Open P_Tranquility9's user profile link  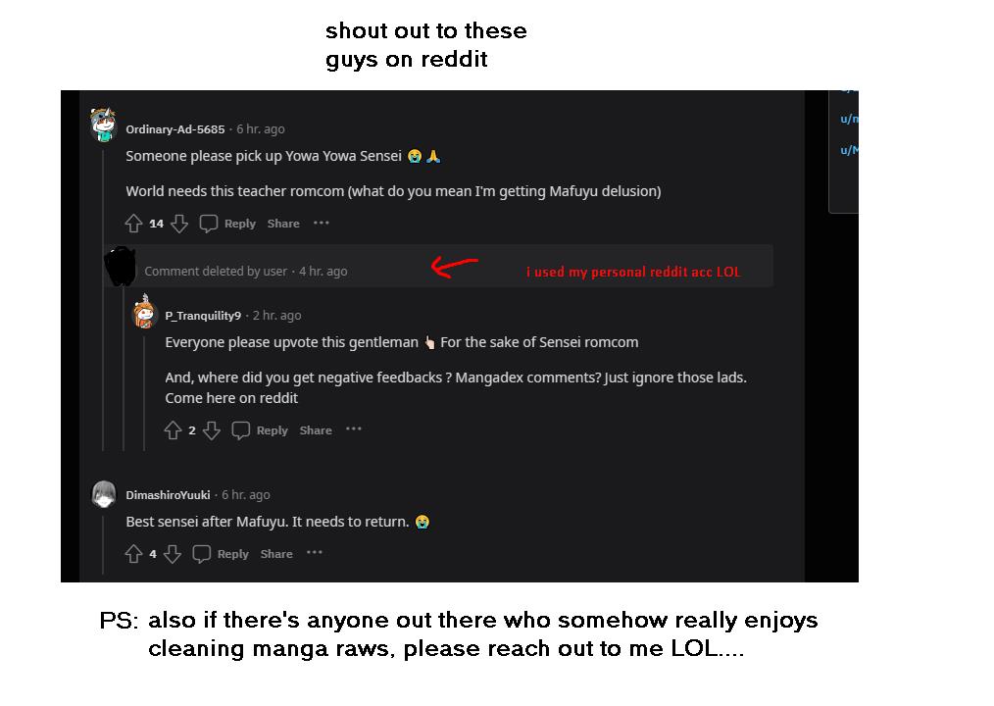pos(203,316)
